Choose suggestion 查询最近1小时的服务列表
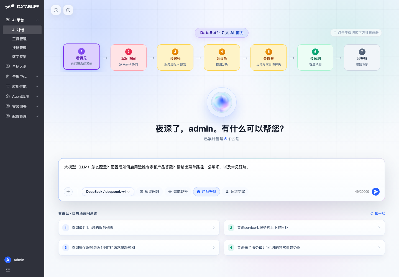This screenshot has height=277, width=399. [x=139, y=228]
